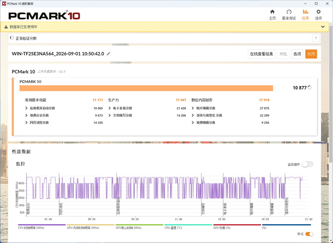Click the overall score 10 877
This screenshot has height=243, width=333.
coord(299,88)
